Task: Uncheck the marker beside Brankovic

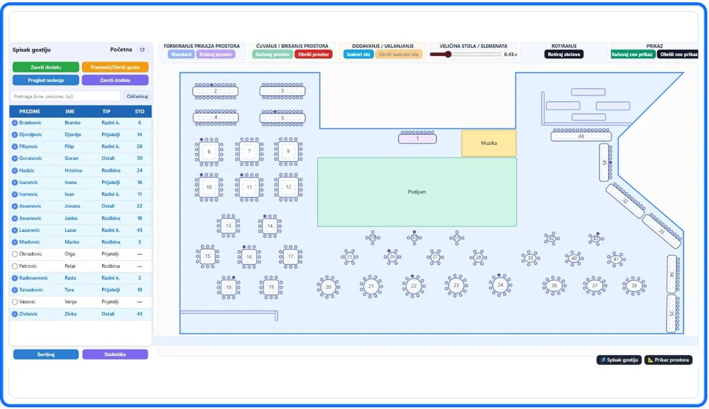Action: tap(15, 123)
